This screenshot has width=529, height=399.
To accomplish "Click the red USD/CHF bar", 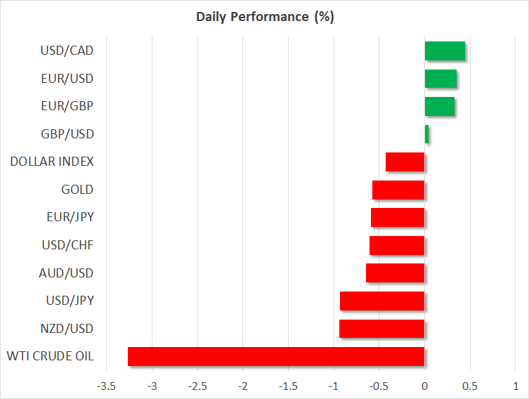I will (397, 245).
